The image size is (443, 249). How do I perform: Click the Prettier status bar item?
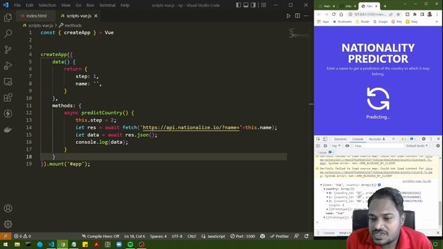point(280,236)
